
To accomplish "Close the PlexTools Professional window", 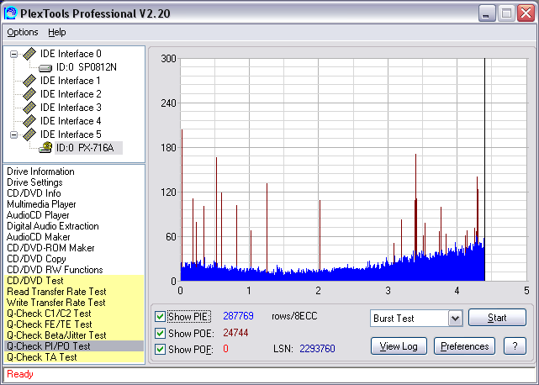I will click(526, 13).
